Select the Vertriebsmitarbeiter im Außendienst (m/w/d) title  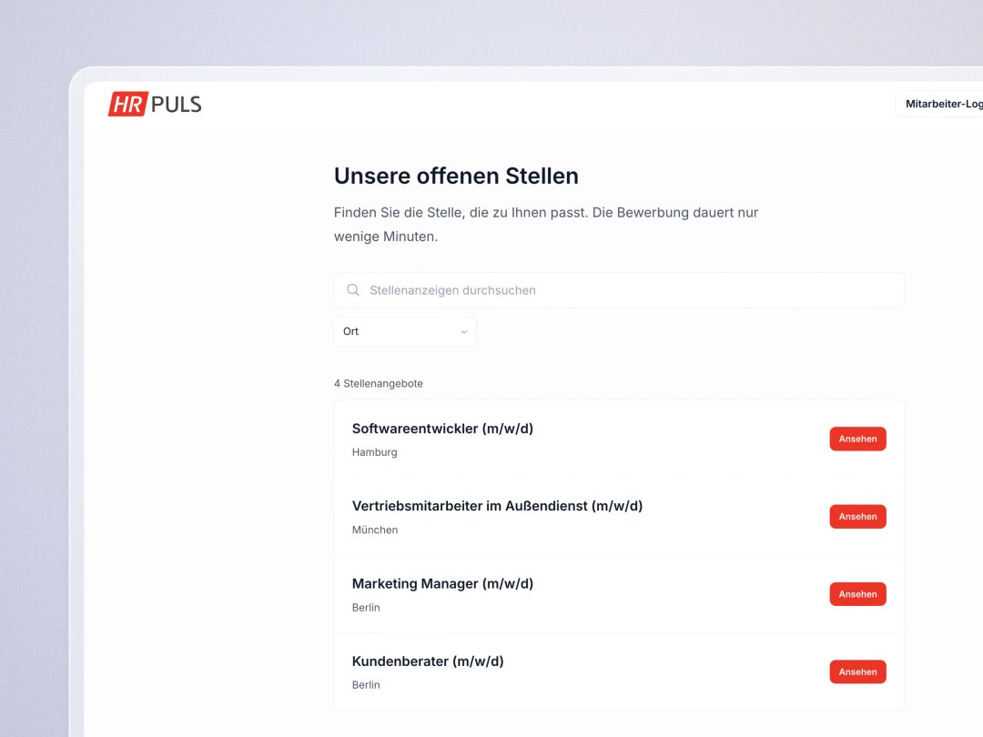[497, 507]
